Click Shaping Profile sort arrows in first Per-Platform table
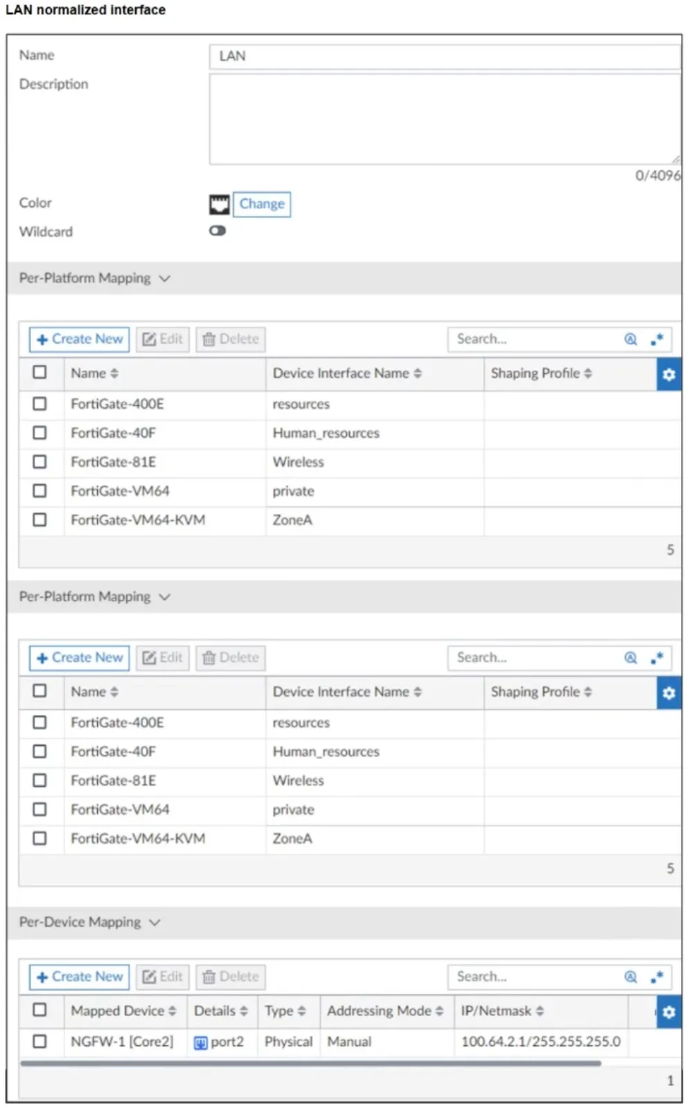Screen dimensions: 690x1113 click(587, 373)
